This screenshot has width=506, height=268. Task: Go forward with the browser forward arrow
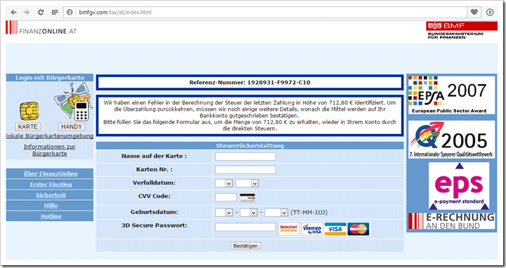(x=27, y=12)
